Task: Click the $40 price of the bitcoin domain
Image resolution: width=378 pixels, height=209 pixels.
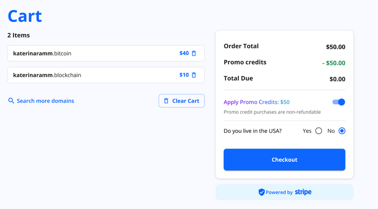Action: point(184,53)
